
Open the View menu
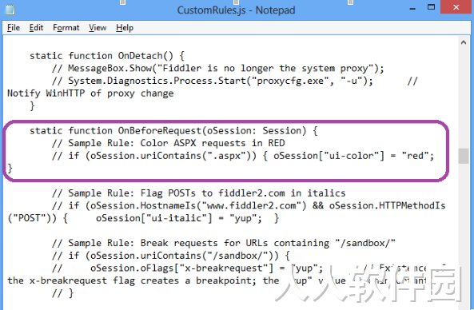98,28
